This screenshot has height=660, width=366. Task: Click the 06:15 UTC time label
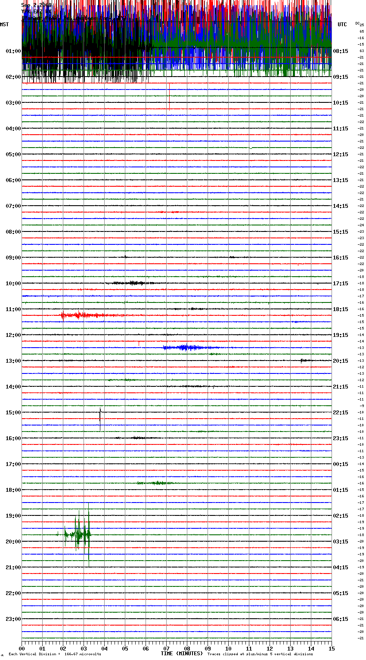(341, 619)
